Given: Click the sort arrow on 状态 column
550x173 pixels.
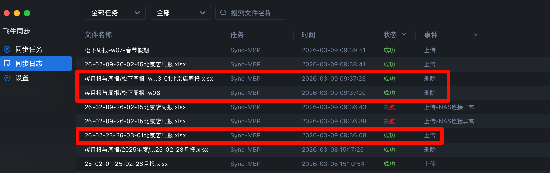Looking at the screenshot, I should pyautogui.click(x=404, y=34).
